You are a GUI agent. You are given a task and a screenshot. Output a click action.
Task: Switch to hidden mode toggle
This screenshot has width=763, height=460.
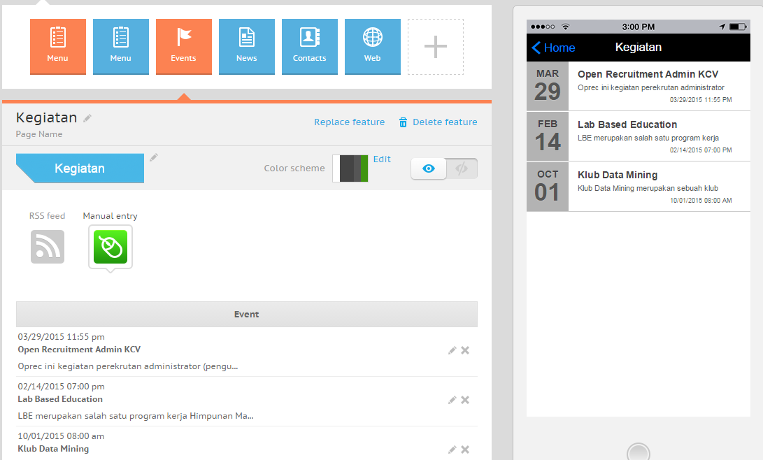(x=462, y=168)
